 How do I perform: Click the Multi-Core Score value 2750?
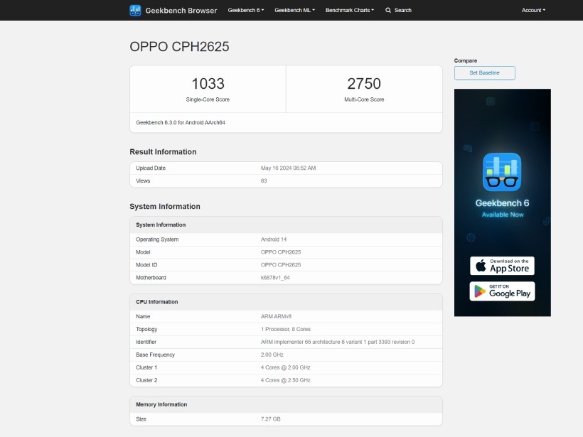364,84
